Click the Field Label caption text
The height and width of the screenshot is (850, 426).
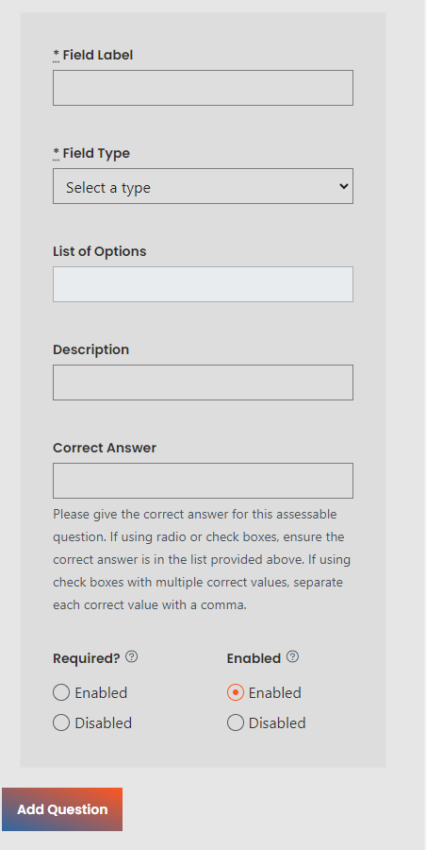pos(97,55)
